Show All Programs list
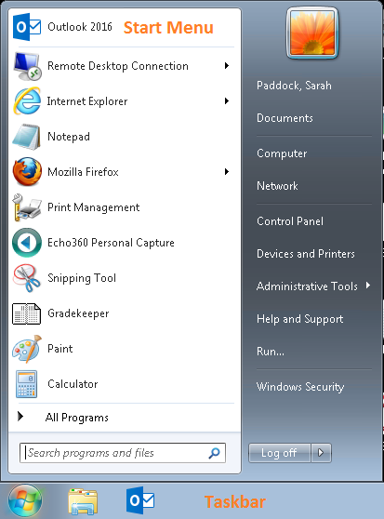 point(77,418)
